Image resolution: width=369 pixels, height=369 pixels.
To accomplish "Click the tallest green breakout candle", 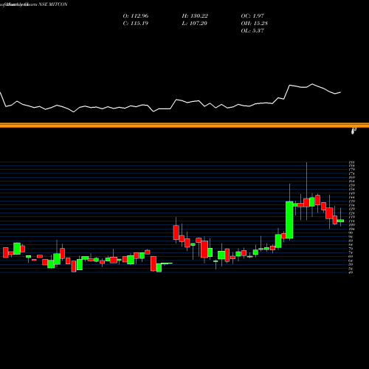I will (x=289, y=220).
